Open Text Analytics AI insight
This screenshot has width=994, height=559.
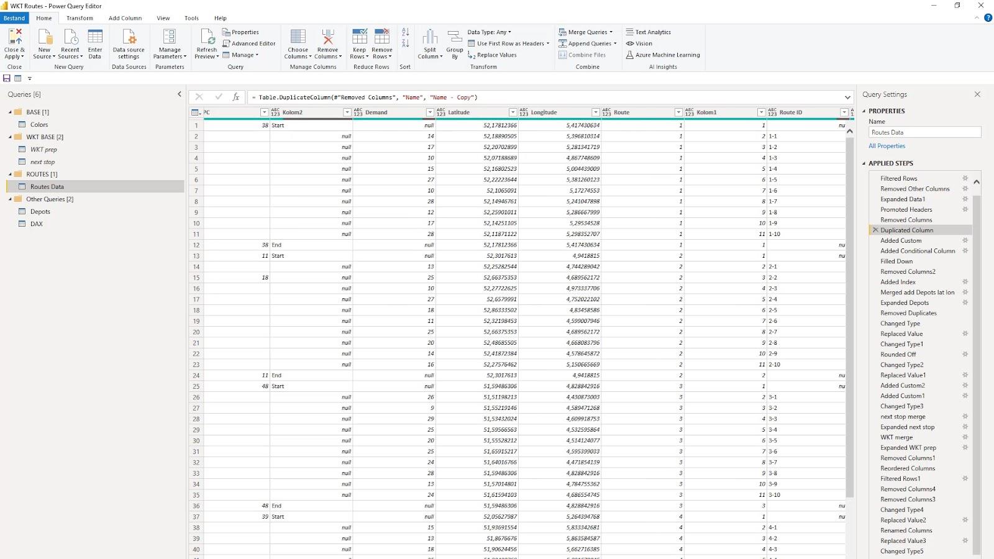[648, 32]
